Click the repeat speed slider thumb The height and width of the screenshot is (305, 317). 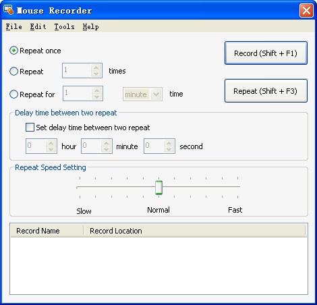[x=158, y=188]
